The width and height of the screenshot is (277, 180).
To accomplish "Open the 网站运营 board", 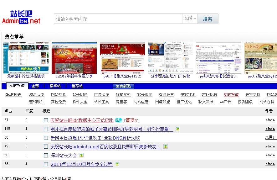I will click(x=141, y=102).
